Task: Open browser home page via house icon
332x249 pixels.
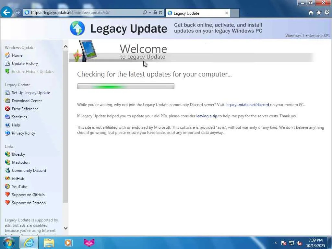Action: [x=311, y=13]
